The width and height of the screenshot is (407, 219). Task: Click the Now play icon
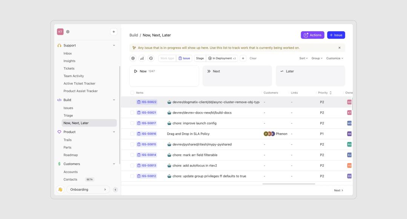coord(136,71)
